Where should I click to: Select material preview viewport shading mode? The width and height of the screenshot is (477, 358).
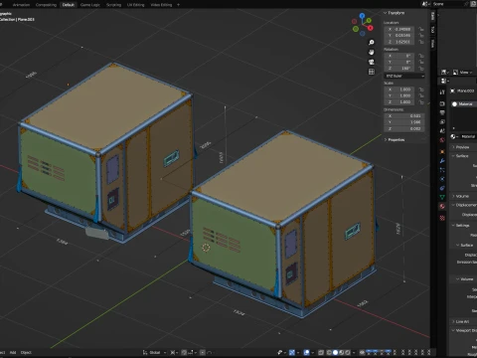[x=341, y=352]
